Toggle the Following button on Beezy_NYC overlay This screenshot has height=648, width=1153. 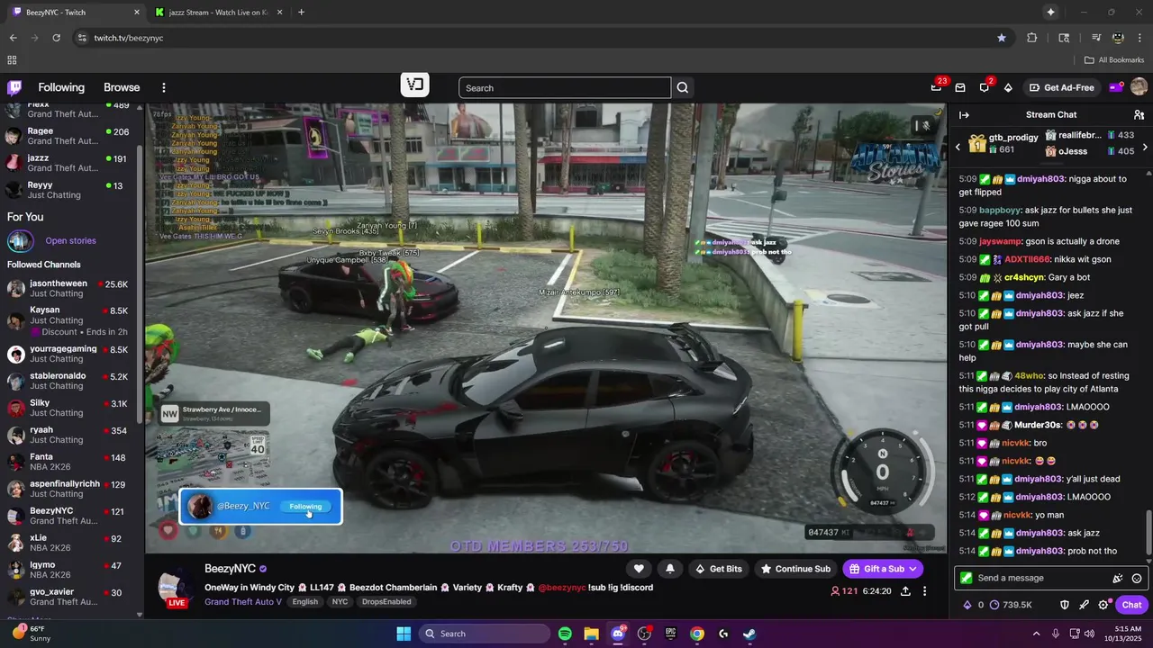point(305,507)
